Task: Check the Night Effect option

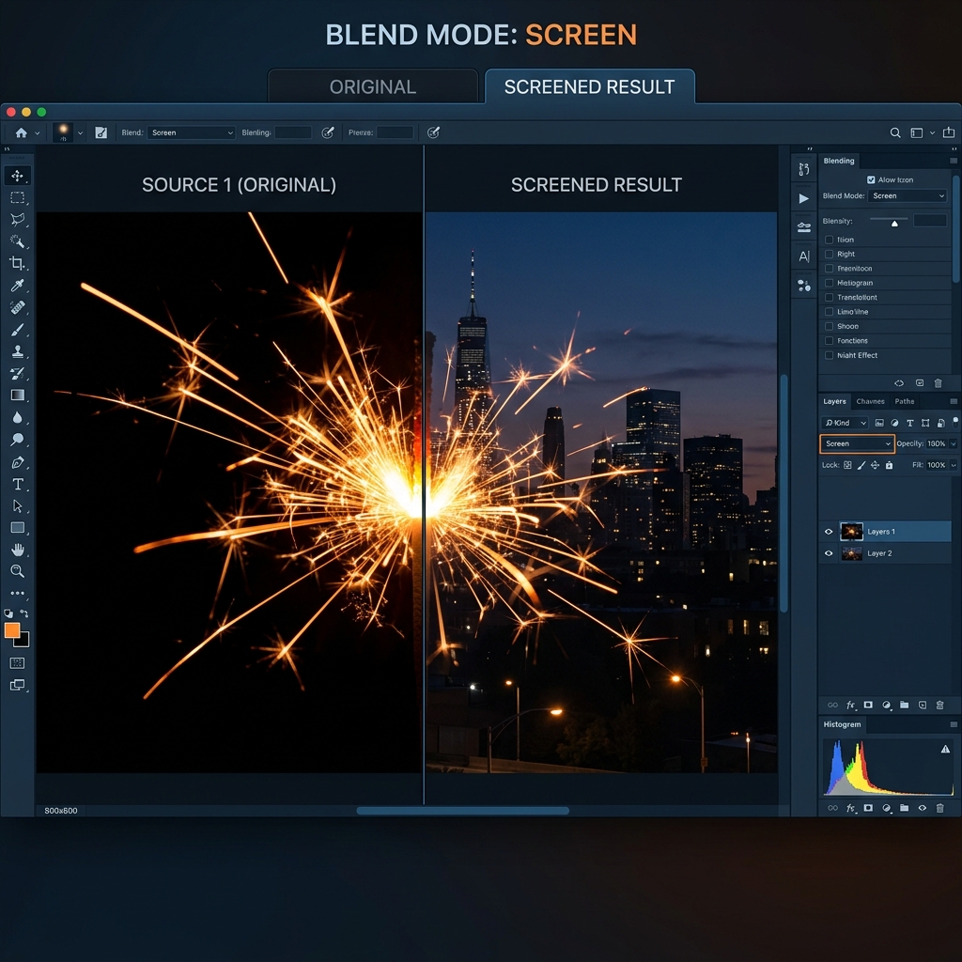Action: (828, 355)
